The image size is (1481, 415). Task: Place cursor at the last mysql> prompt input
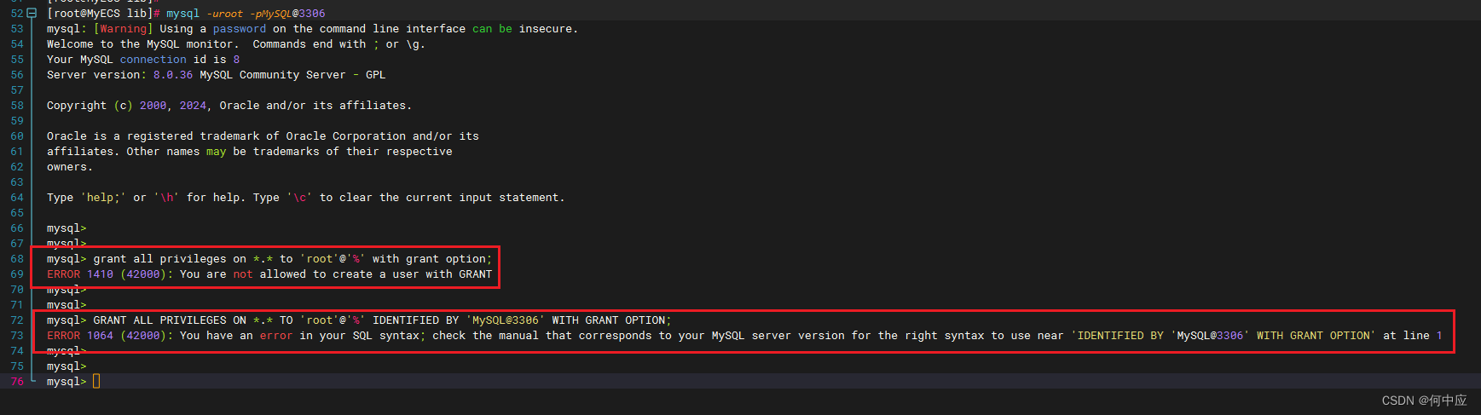pyautogui.click(x=96, y=382)
